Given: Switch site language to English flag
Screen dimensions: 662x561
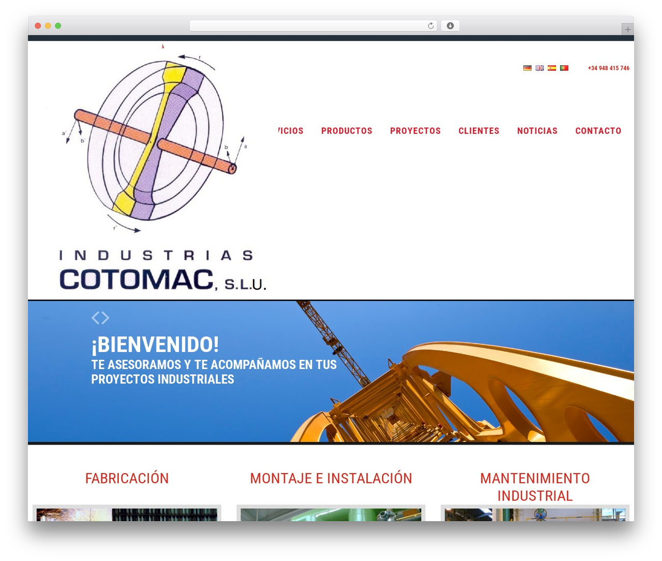Looking at the screenshot, I should [x=539, y=68].
